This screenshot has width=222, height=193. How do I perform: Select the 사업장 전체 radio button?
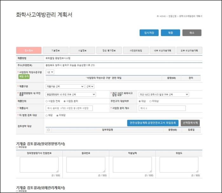click(47, 101)
